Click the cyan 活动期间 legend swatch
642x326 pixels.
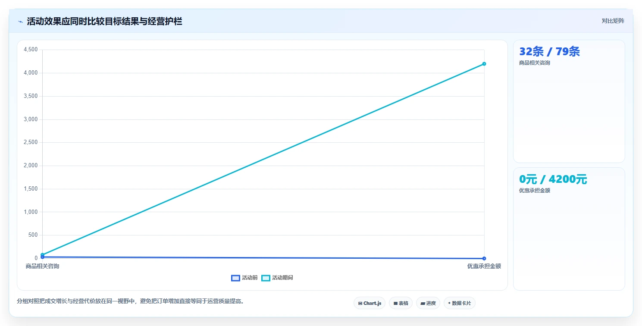(x=266, y=278)
